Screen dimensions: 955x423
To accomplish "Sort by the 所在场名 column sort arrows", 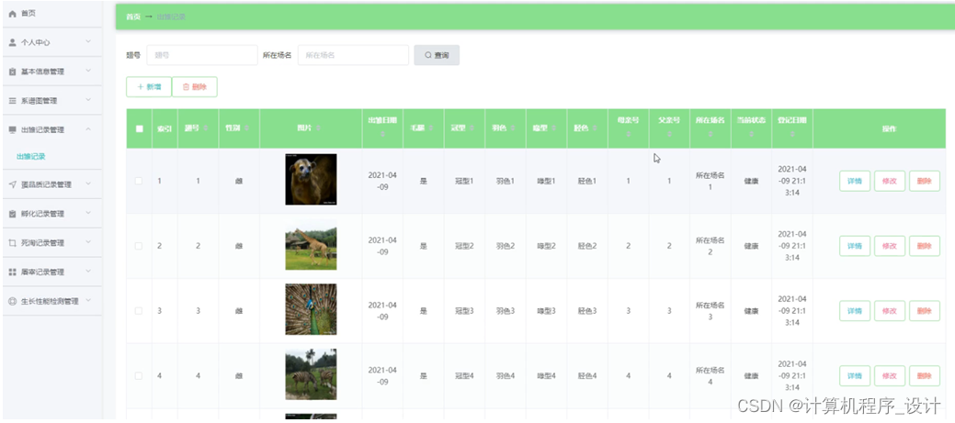I will pyautogui.click(x=711, y=134).
